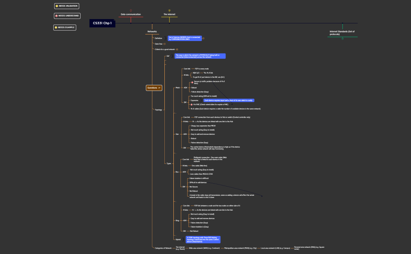Select the Star topology node
Viewport: 411px width, 254px height.
point(177,134)
